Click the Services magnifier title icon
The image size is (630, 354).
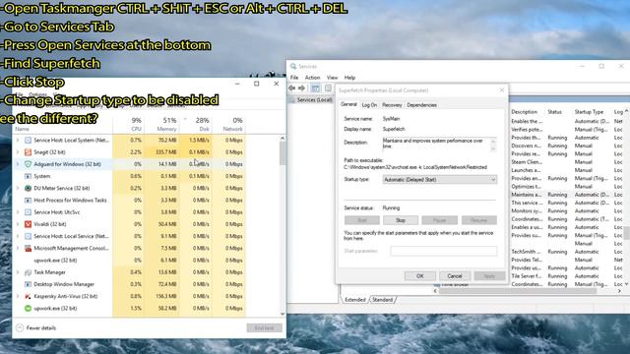coord(293,66)
